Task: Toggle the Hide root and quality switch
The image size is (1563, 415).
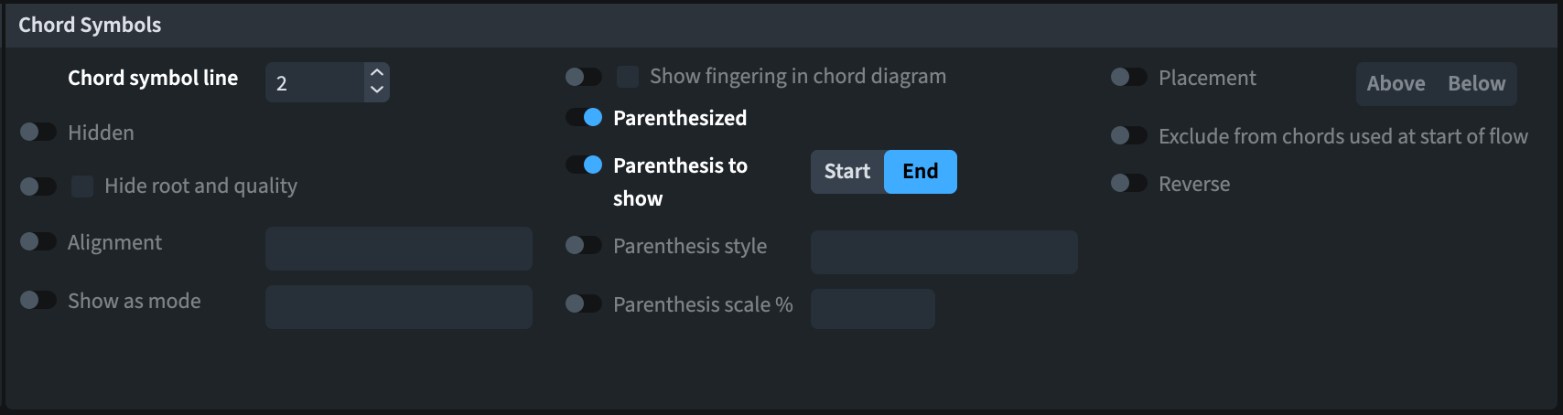Action: click(x=38, y=186)
